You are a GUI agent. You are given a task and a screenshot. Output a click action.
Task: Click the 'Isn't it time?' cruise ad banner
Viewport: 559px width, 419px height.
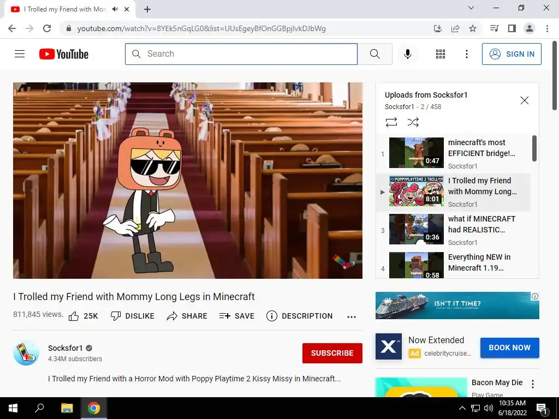457,306
